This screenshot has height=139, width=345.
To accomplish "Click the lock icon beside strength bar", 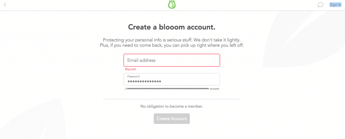I will 126,89.
